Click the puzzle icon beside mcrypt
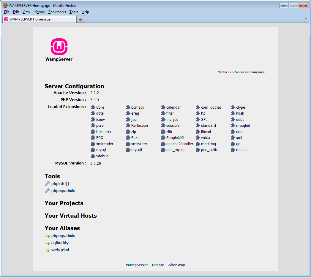The image size is (311, 277). (163, 120)
